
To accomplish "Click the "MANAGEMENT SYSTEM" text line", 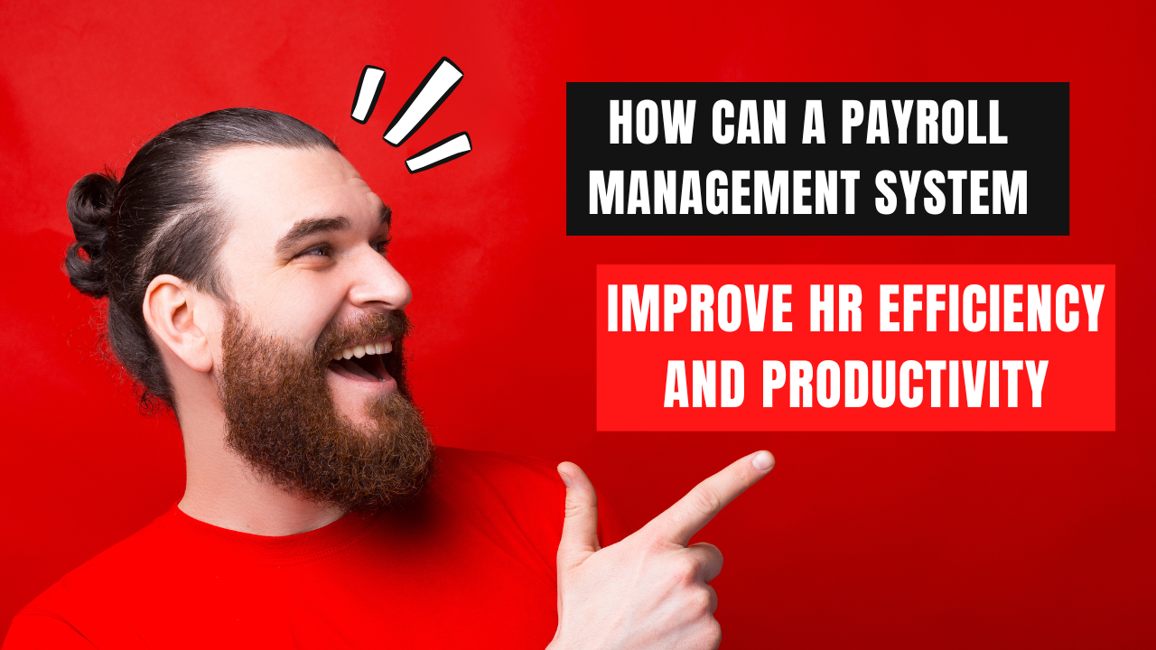I will (808, 192).
